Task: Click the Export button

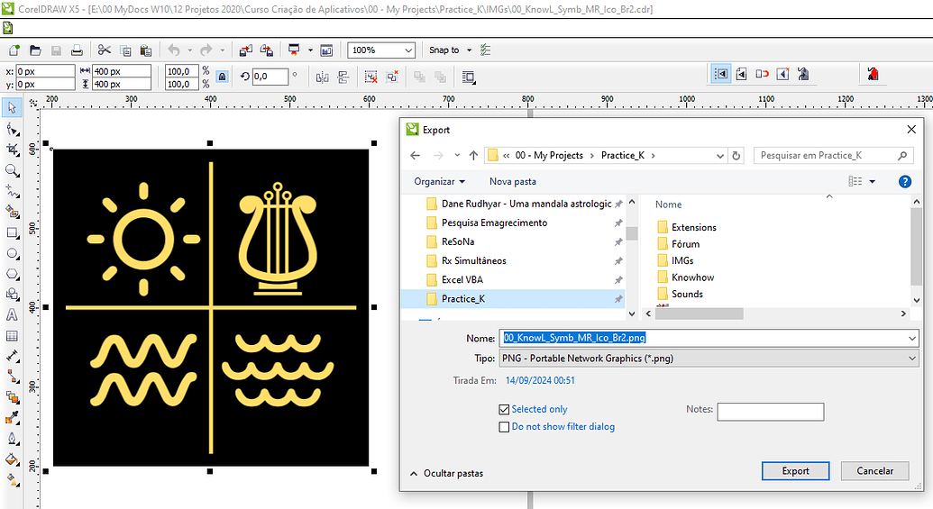Action: (x=796, y=471)
